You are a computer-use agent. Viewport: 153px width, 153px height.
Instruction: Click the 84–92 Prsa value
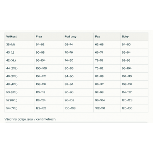pyautogui.click(x=40, y=44)
